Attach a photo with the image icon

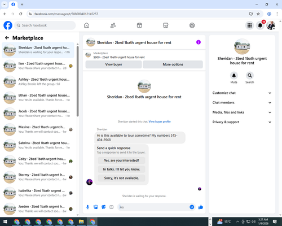point(96,207)
